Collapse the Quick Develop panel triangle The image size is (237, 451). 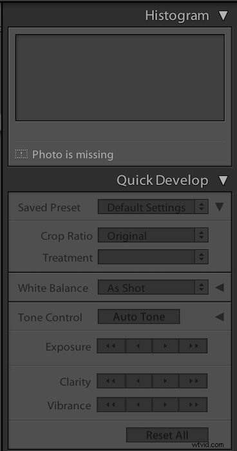tap(223, 180)
